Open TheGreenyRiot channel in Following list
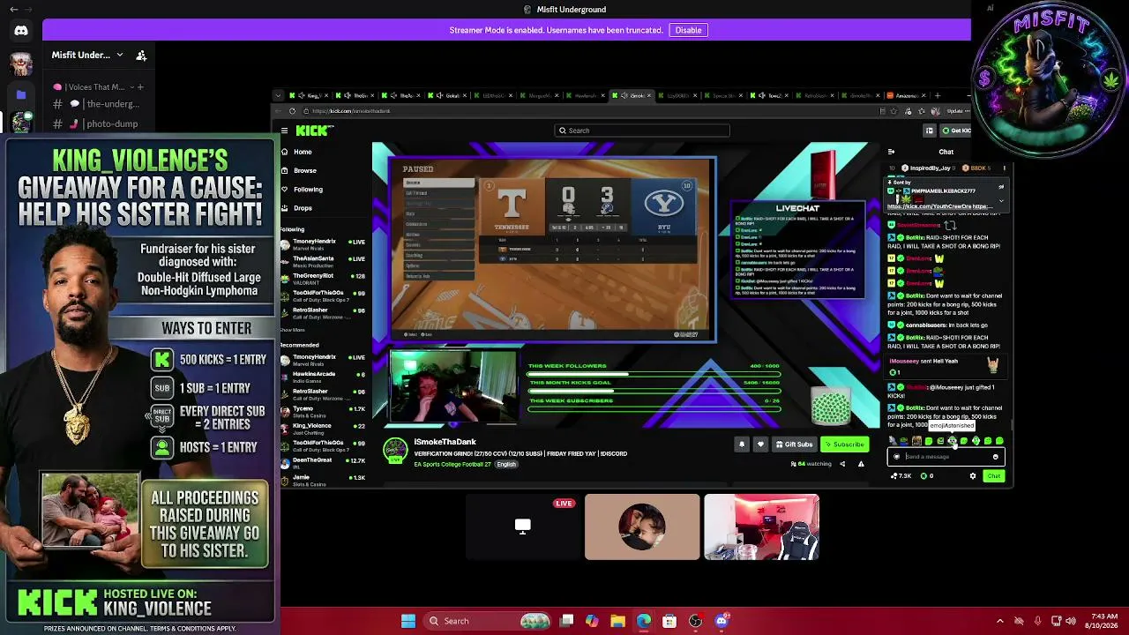The image size is (1129, 635). click(x=322, y=279)
